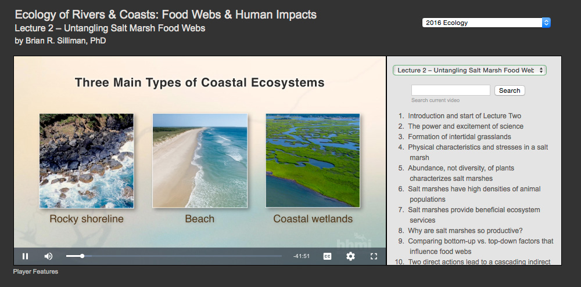The height and width of the screenshot is (287, 581).
Task: Click the author line by Brian R. Silliman, PhD
Action: 60,41
